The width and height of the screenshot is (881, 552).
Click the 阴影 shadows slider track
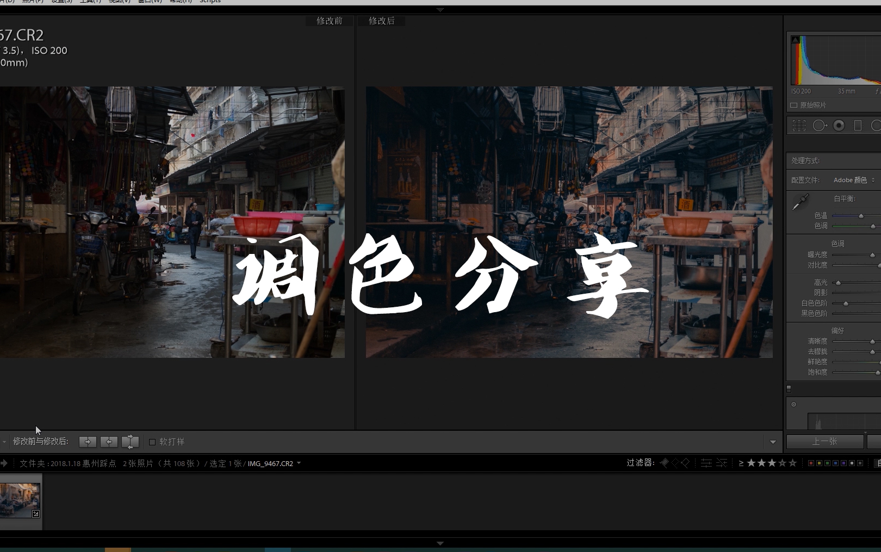(x=857, y=293)
